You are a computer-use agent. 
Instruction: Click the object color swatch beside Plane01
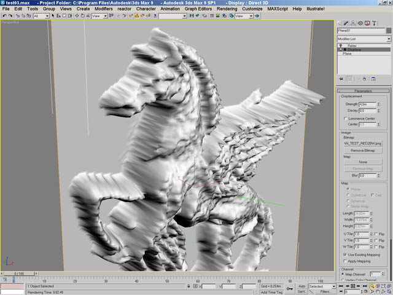pos(387,30)
